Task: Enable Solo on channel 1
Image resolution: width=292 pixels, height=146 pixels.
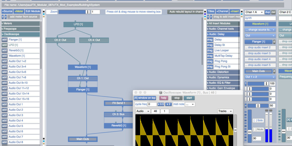Action: [x=258, y=120]
